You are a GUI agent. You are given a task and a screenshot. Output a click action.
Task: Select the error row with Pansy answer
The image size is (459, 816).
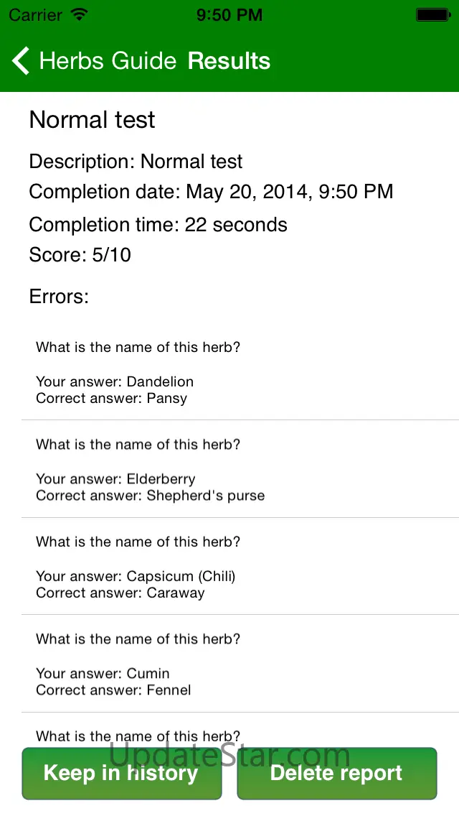pos(240,372)
